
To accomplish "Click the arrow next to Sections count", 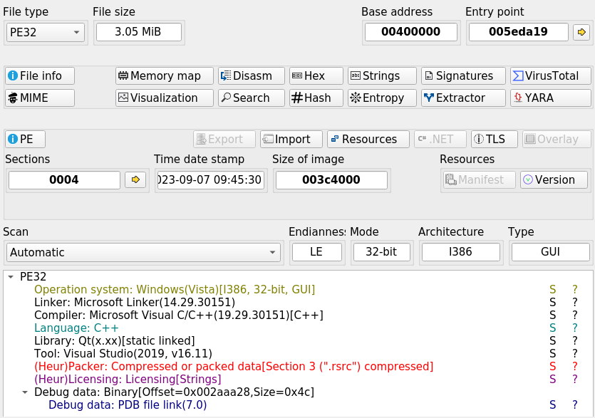I will point(135,179).
